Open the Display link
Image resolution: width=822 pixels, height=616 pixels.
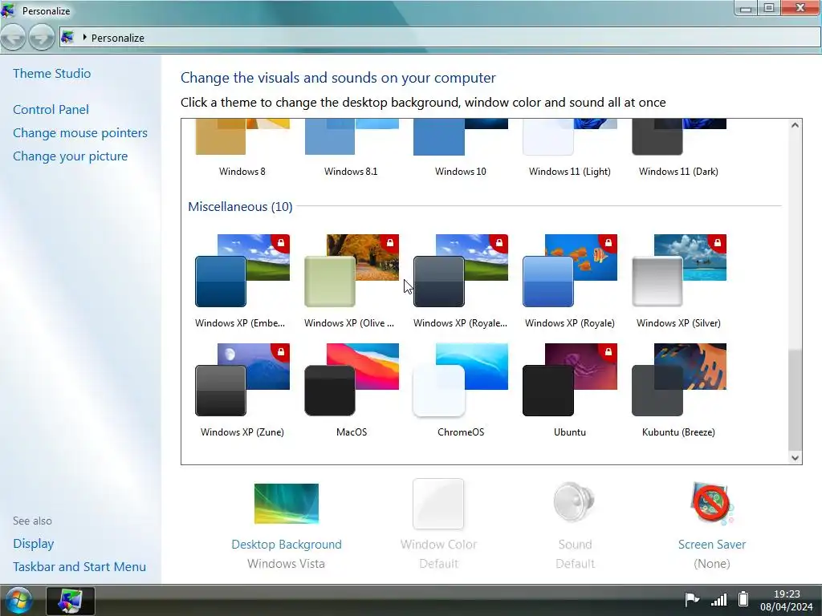pos(34,544)
